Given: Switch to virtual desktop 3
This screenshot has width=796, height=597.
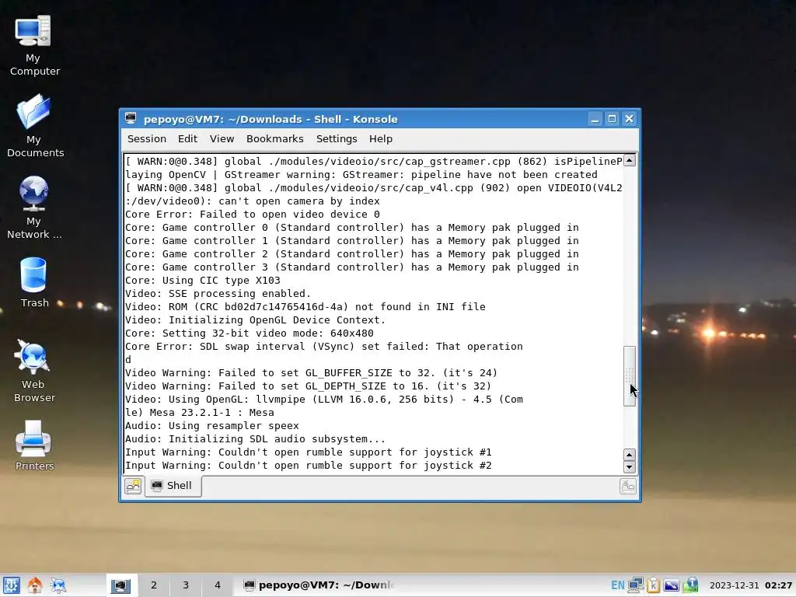Looking at the screenshot, I should tap(185, 585).
